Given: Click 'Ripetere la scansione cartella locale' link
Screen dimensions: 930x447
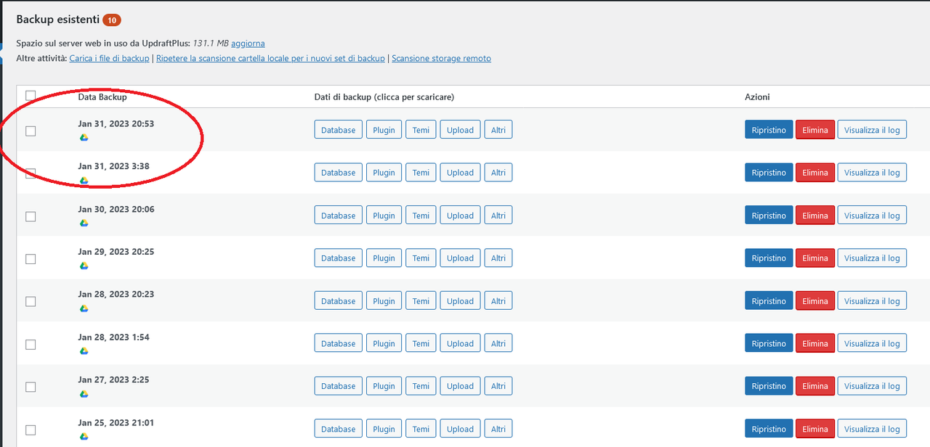Looking at the screenshot, I should (x=270, y=58).
